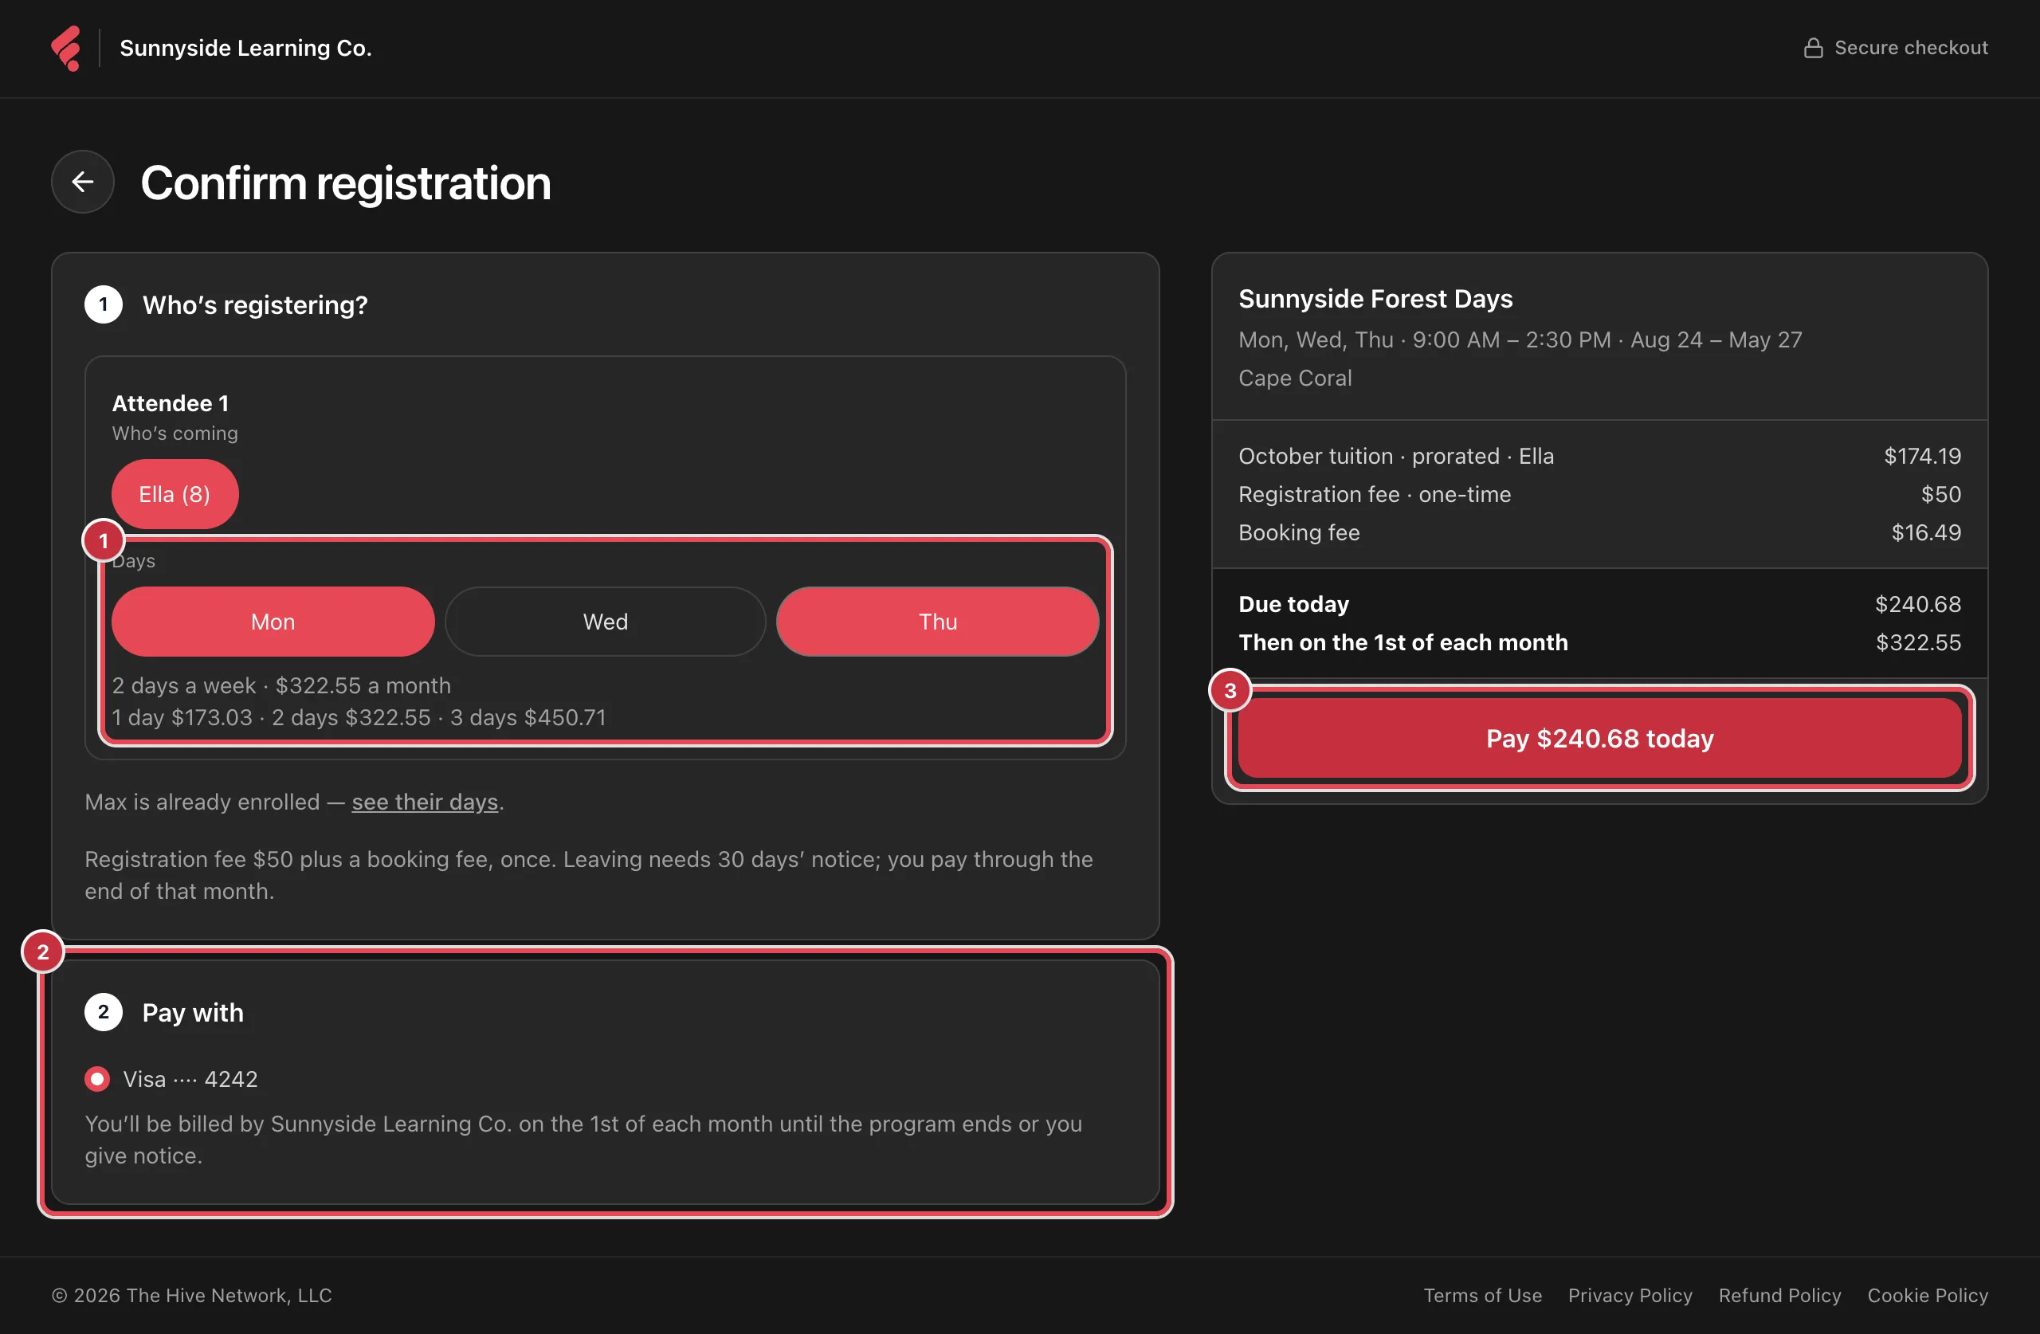Click the Pay $240.68 today button
The width and height of the screenshot is (2040, 1334).
coord(1599,738)
